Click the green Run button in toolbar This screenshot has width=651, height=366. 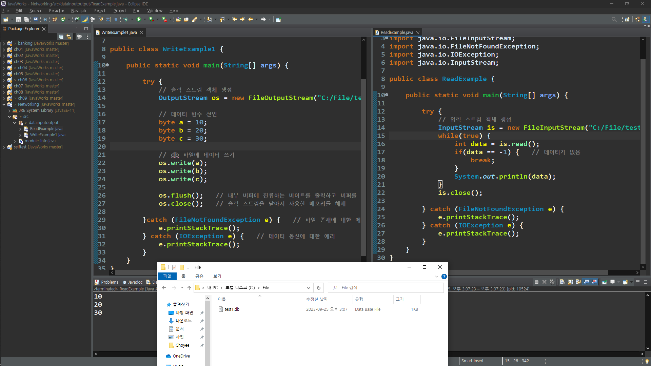(138, 19)
